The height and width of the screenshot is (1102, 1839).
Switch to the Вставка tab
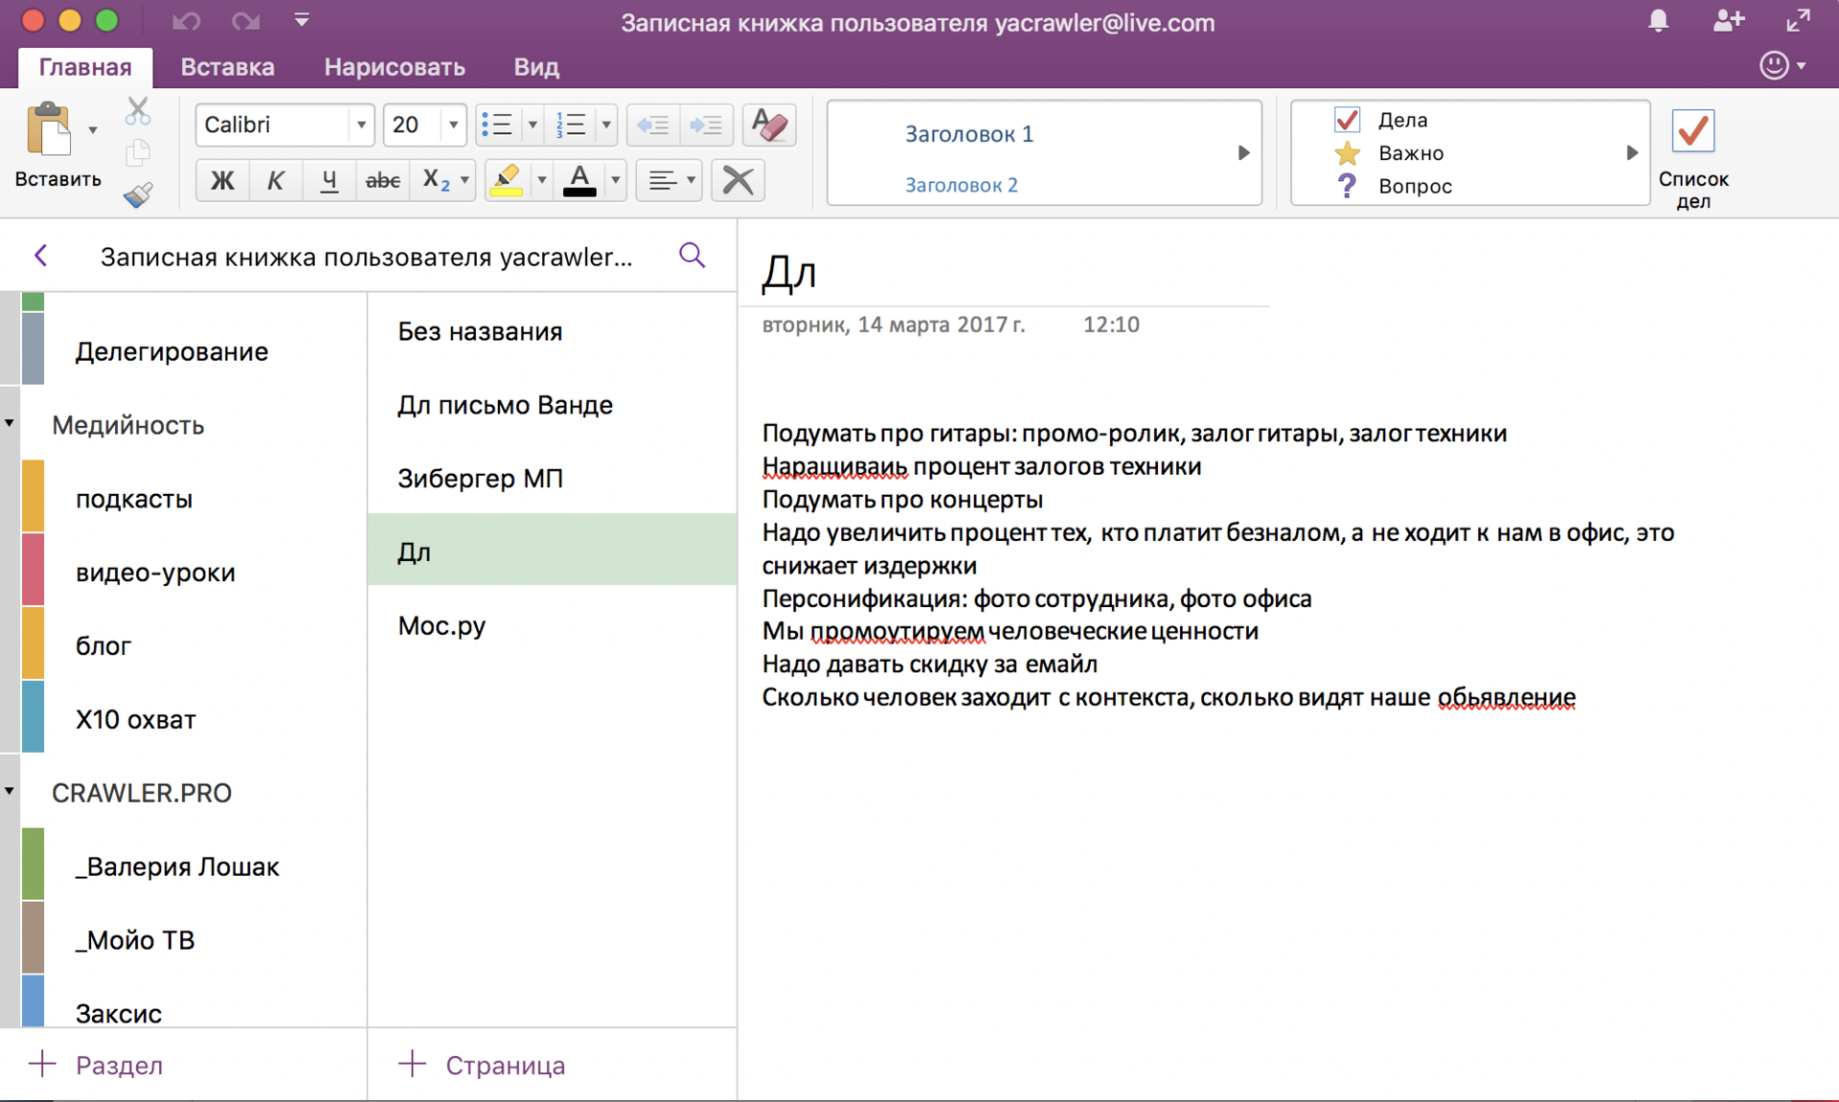coord(227,67)
